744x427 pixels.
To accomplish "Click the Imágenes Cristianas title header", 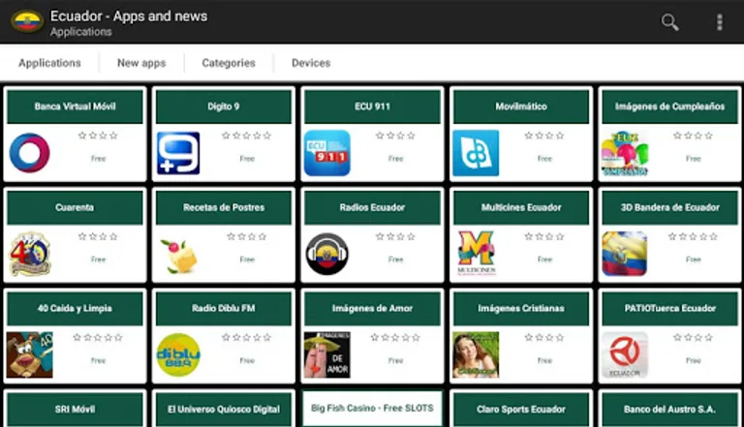I will pyautogui.click(x=521, y=308).
